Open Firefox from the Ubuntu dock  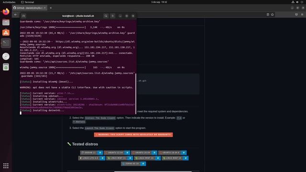6,11
